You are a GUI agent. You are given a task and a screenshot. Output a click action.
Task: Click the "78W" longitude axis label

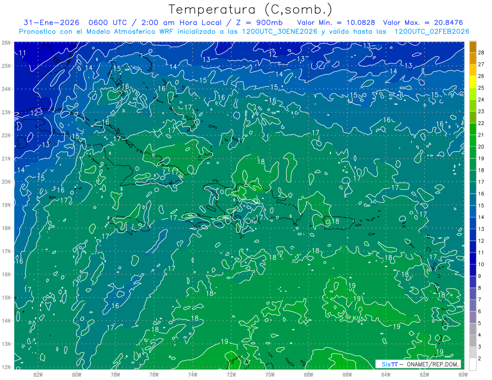116,374
